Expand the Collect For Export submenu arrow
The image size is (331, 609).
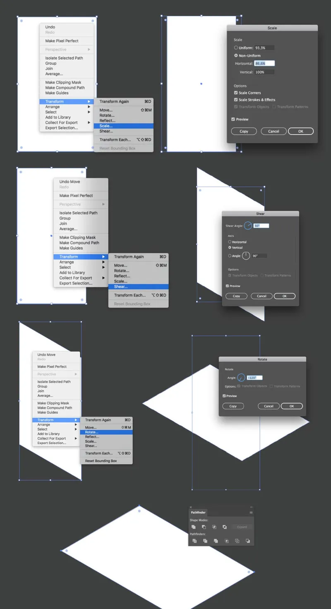(x=89, y=123)
